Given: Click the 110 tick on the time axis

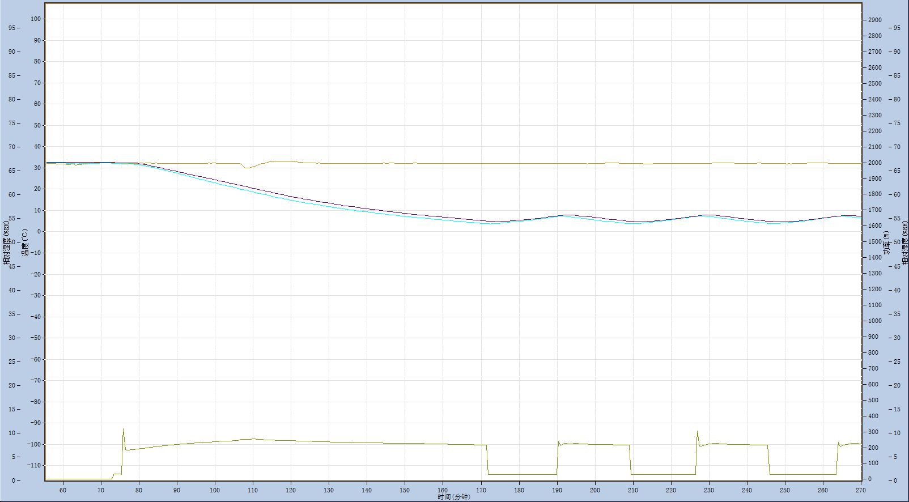Looking at the screenshot, I should tap(253, 490).
